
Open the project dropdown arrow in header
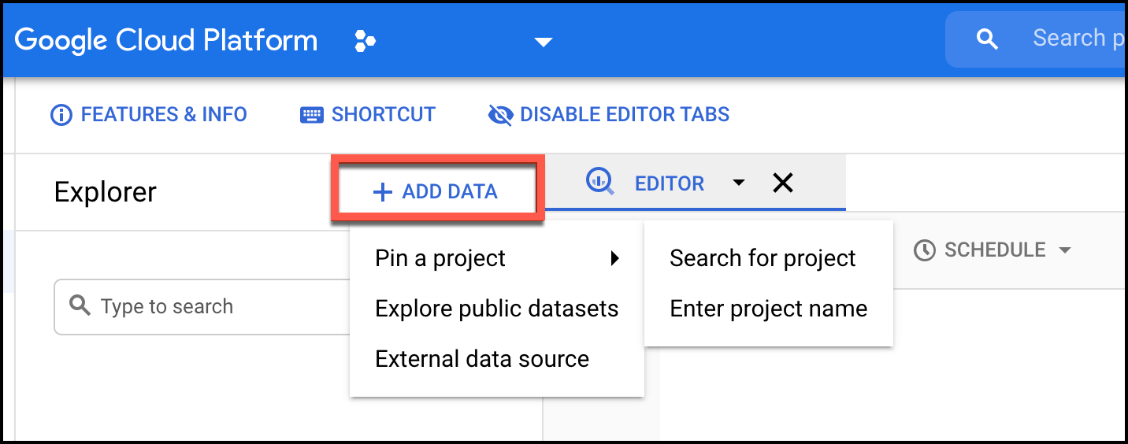pyautogui.click(x=544, y=42)
